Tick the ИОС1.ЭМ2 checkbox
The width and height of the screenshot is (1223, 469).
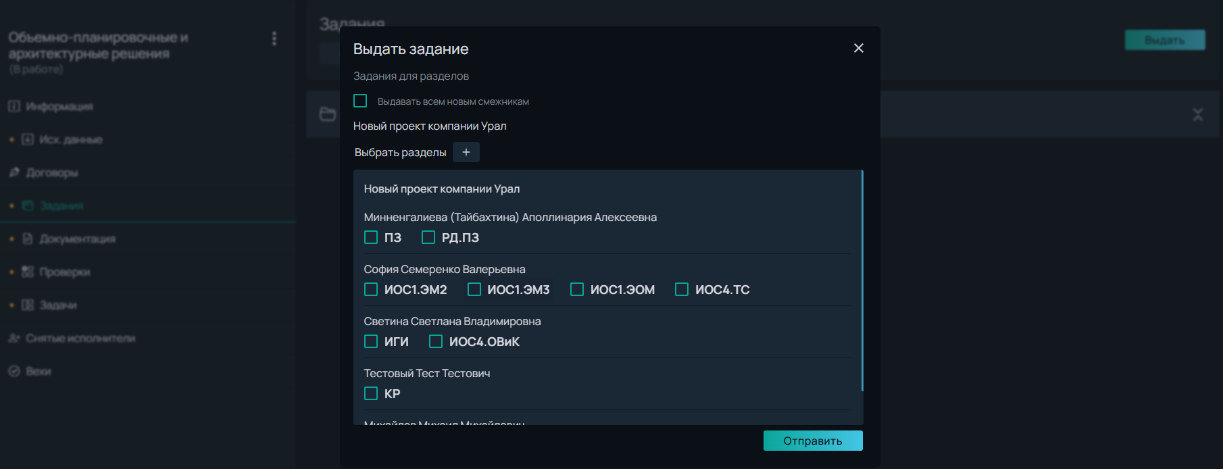click(x=371, y=289)
